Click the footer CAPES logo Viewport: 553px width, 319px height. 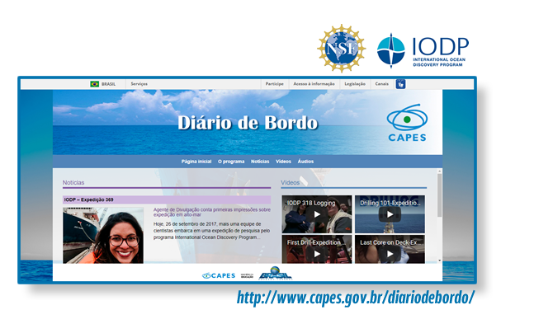[219, 275]
